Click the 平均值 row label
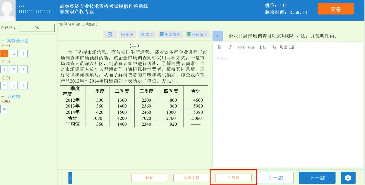The image size is (365, 185). pos(72,124)
